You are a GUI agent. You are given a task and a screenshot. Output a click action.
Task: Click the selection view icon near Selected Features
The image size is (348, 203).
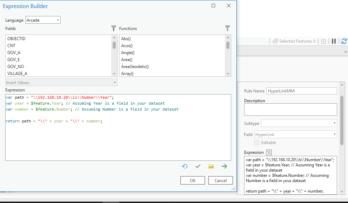click(x=323, y=41)
